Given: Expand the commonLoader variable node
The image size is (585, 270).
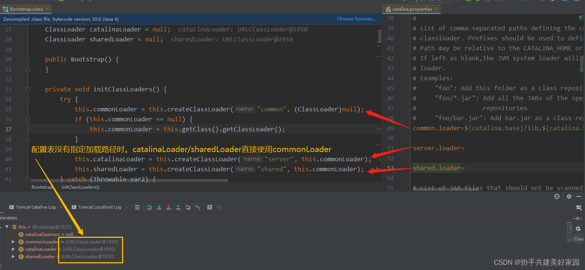Looking at the screenshot, I should pyautogui.click(x=13, y=242).
